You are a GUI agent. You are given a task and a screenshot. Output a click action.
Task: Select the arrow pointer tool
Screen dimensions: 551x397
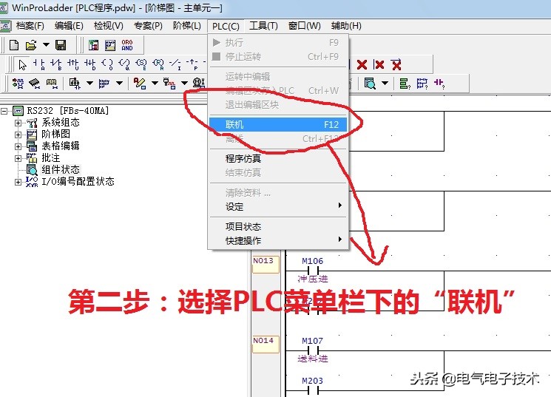tap(22, 64)
